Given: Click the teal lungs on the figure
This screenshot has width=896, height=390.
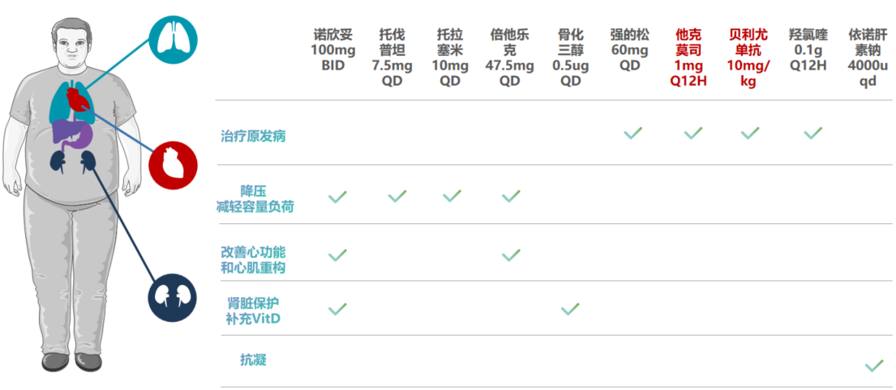Looking at the screenshot, I should (x=72, y=104).
